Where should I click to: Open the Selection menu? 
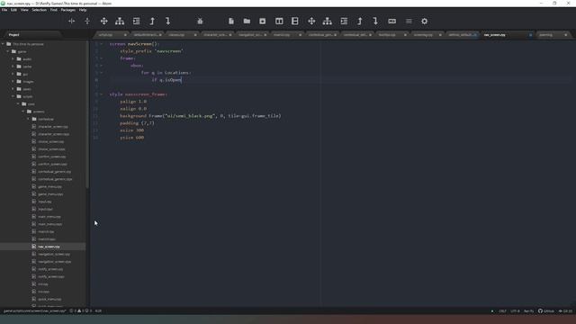point(39,10)
